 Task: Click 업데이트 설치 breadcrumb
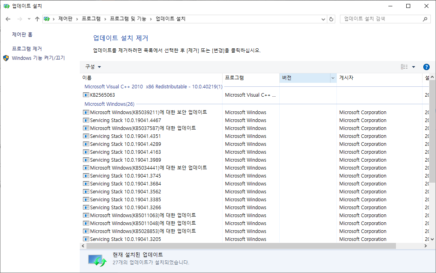tap(171, 19)
